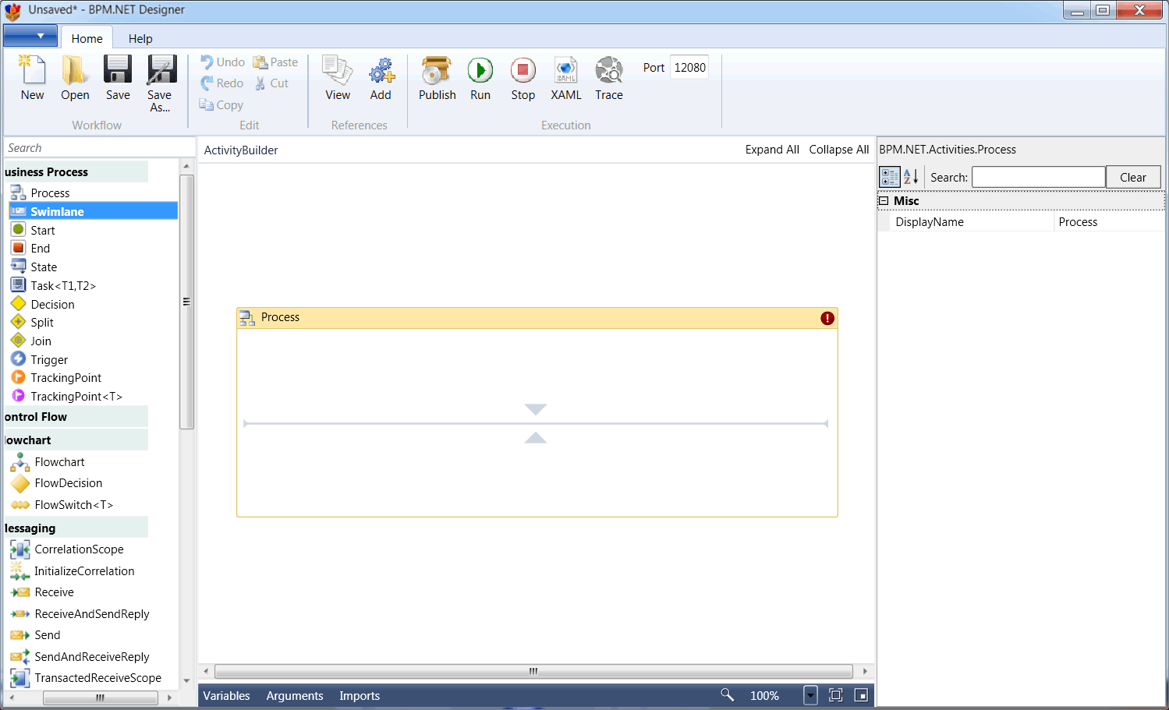This screenshot has height=710, width=1169.
Task: Select the ReceiveAndSendReply activity
Action: [94, 614]
